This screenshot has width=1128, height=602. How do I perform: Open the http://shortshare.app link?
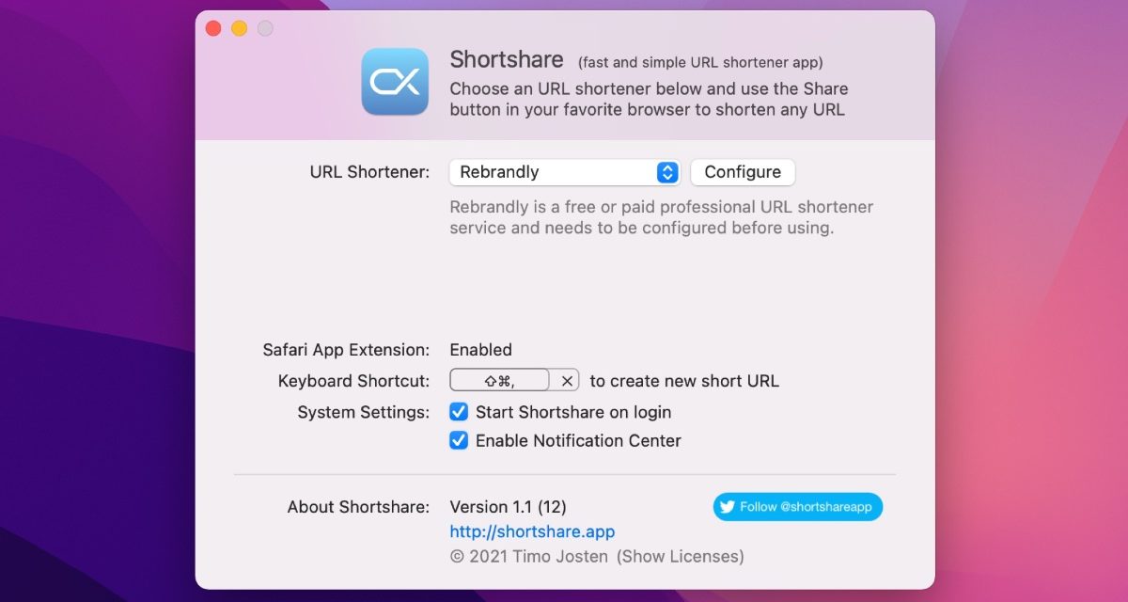pos(532,531)
